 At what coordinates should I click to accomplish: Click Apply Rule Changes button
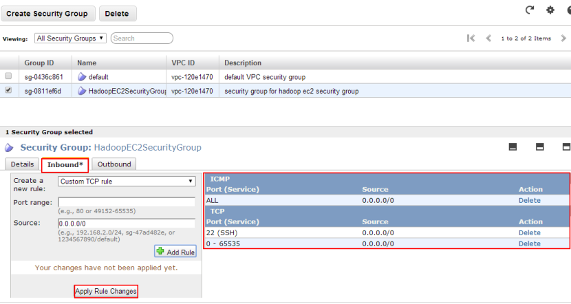click(x=106, y=291)
